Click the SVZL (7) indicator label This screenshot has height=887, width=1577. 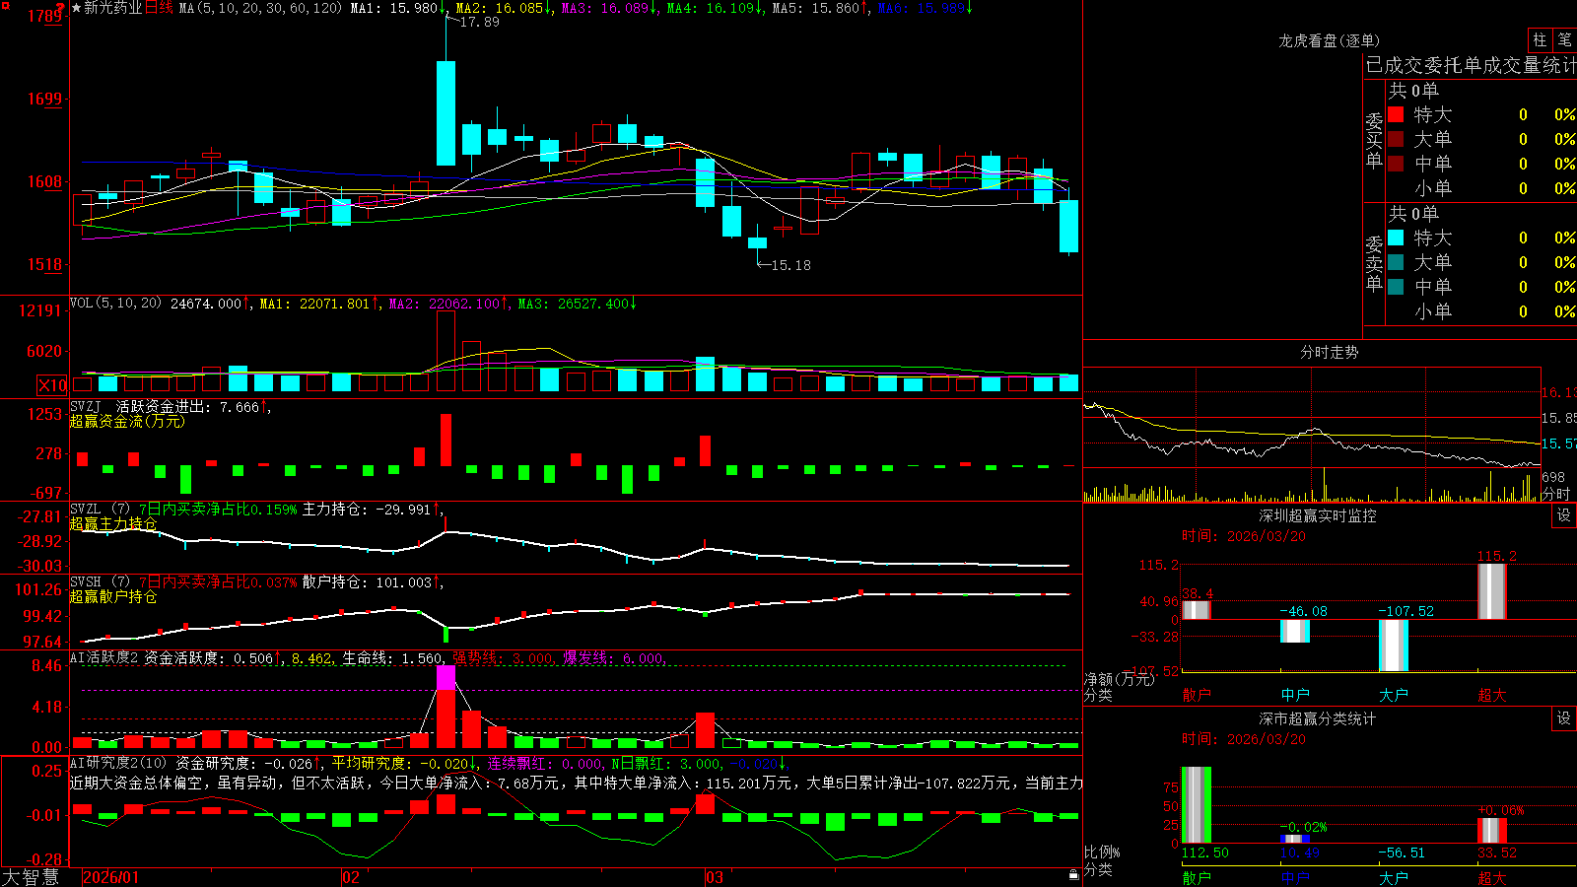pyautogui.click(x=100, y=510)
